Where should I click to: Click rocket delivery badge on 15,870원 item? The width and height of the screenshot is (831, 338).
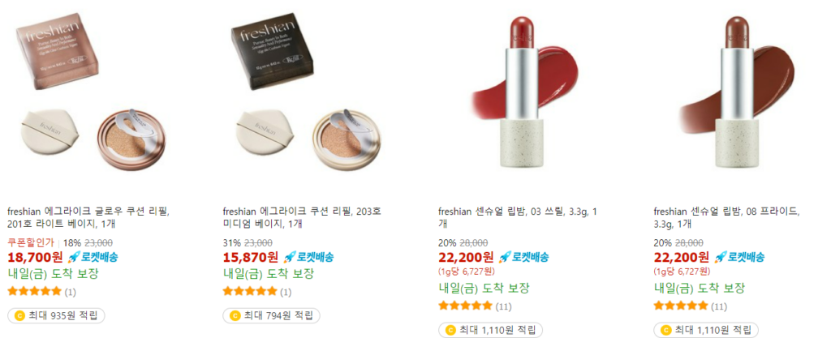pyautogui.click(x=308, y=258)
